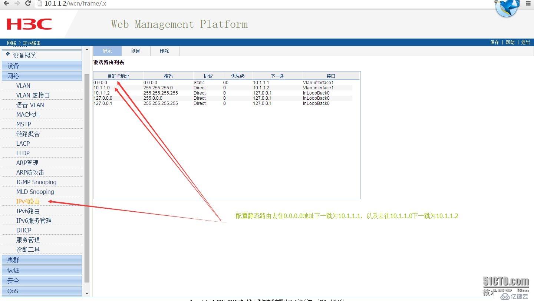Sort by 掩码 column header

(168, 76)
